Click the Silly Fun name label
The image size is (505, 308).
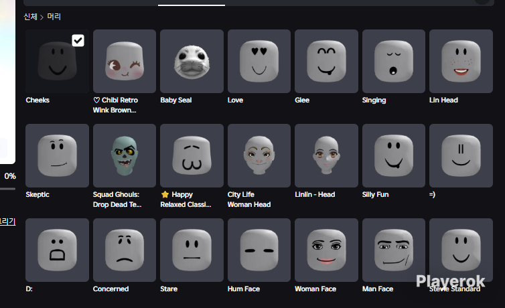375,194
